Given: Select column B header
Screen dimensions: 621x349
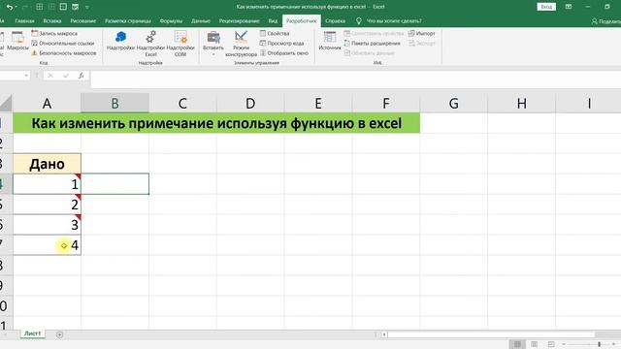Looking at the screenshot, I should coord(114,104).
